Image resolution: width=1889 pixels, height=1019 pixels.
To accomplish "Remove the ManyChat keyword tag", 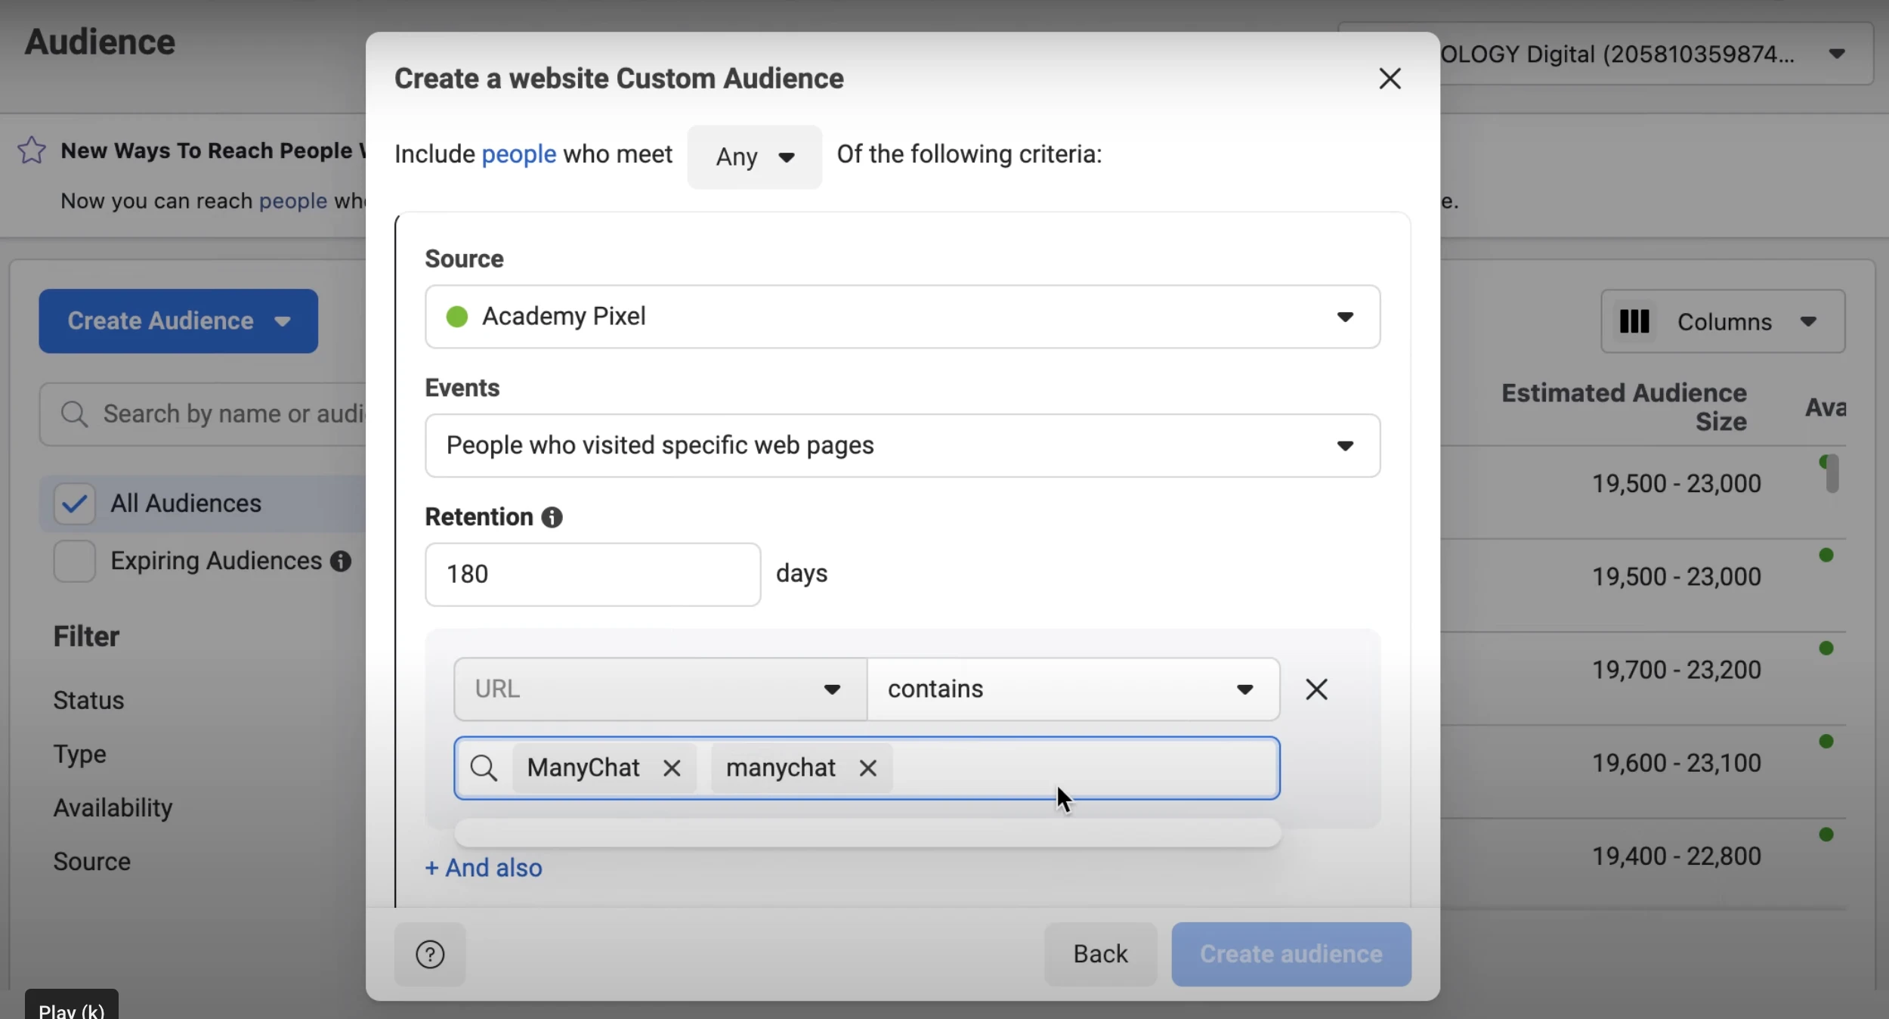I will [x=672, y=768].
